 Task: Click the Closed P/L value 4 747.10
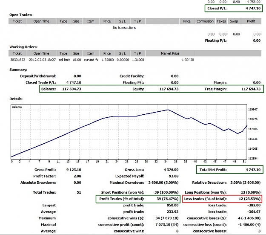(x=253, y=9)
